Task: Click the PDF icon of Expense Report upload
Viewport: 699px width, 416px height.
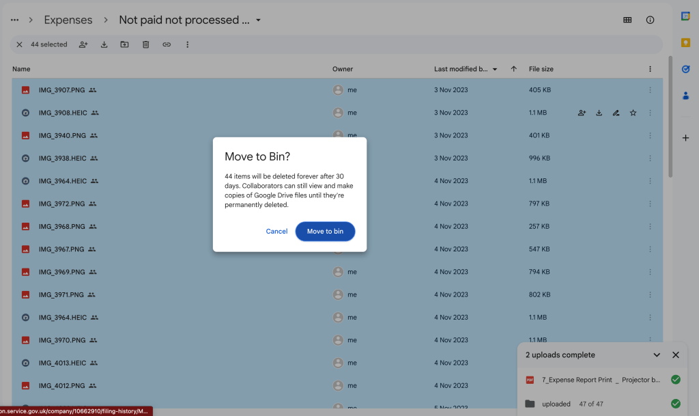Action: tap(530, 380)
